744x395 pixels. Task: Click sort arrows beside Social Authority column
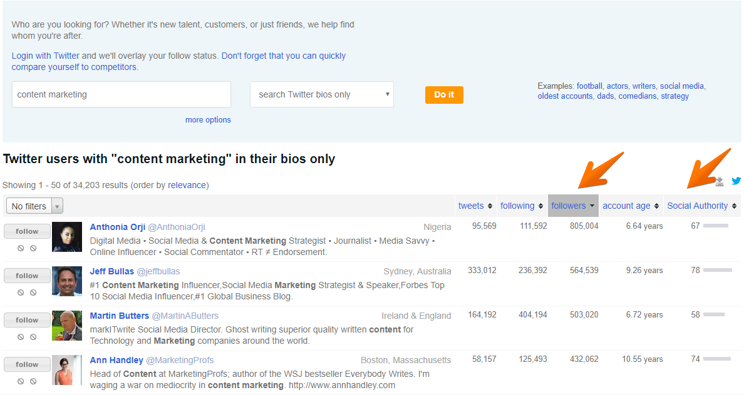[x=734, y=206]
